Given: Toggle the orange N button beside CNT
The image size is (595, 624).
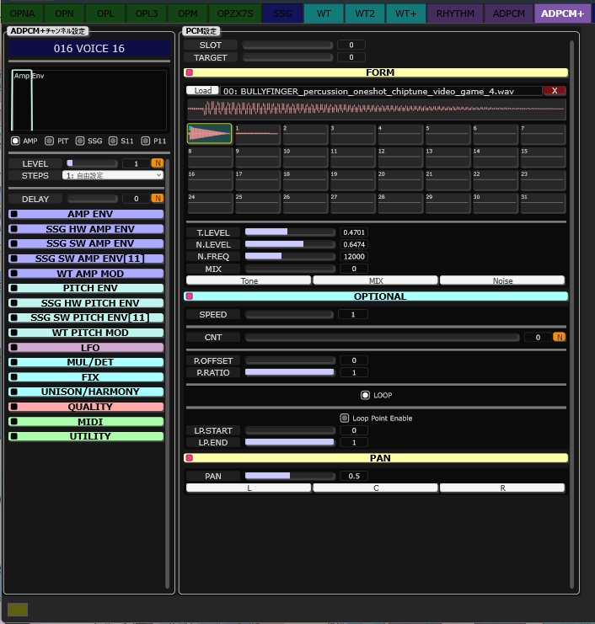Looking at the screenshot, I should (x=559, y=337).
